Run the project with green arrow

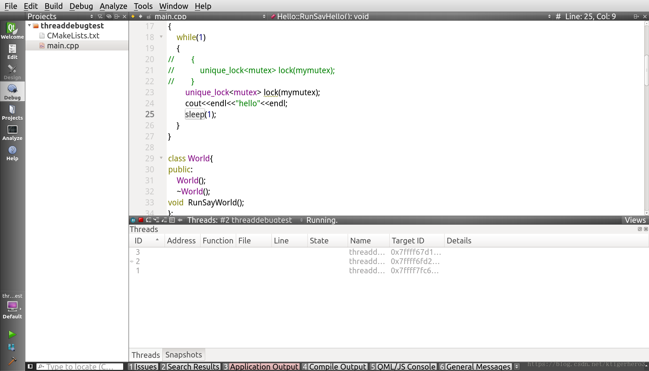(12, 334)
